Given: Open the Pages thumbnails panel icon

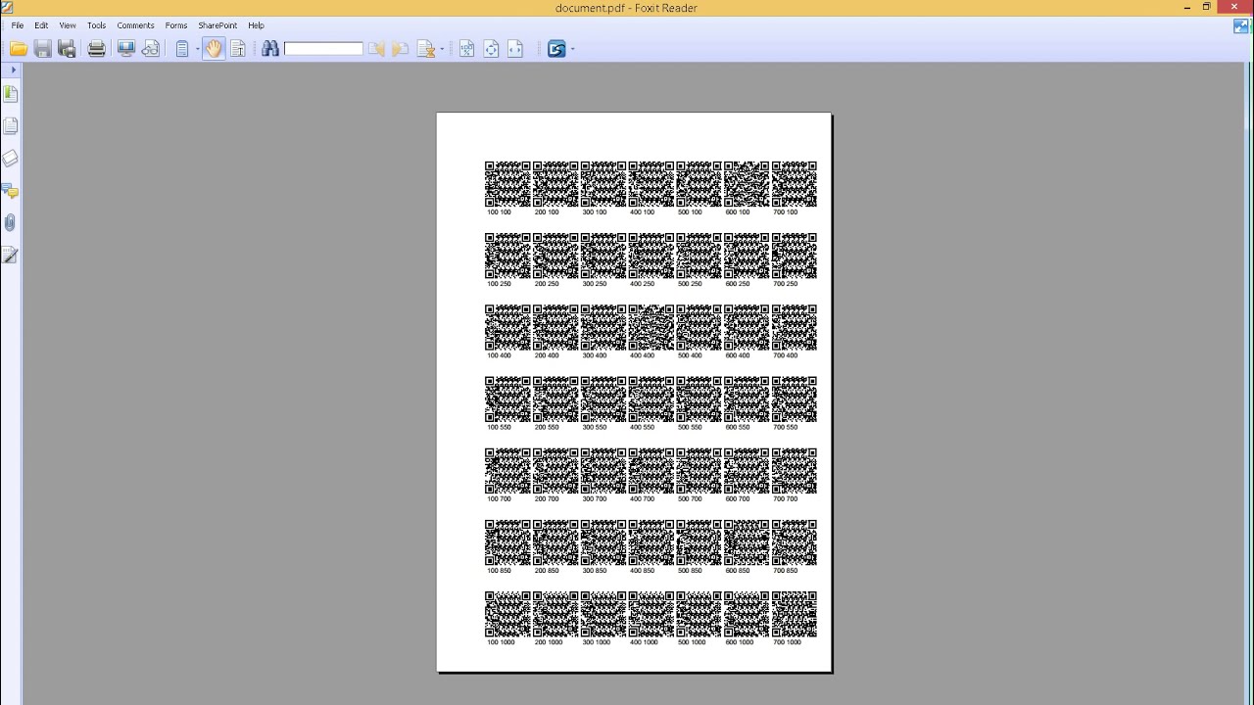Looking at the screenshot, I should click(x=11, y=126).
